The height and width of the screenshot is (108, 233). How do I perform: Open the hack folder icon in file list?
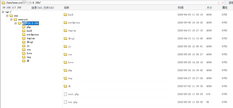(65, 14)
